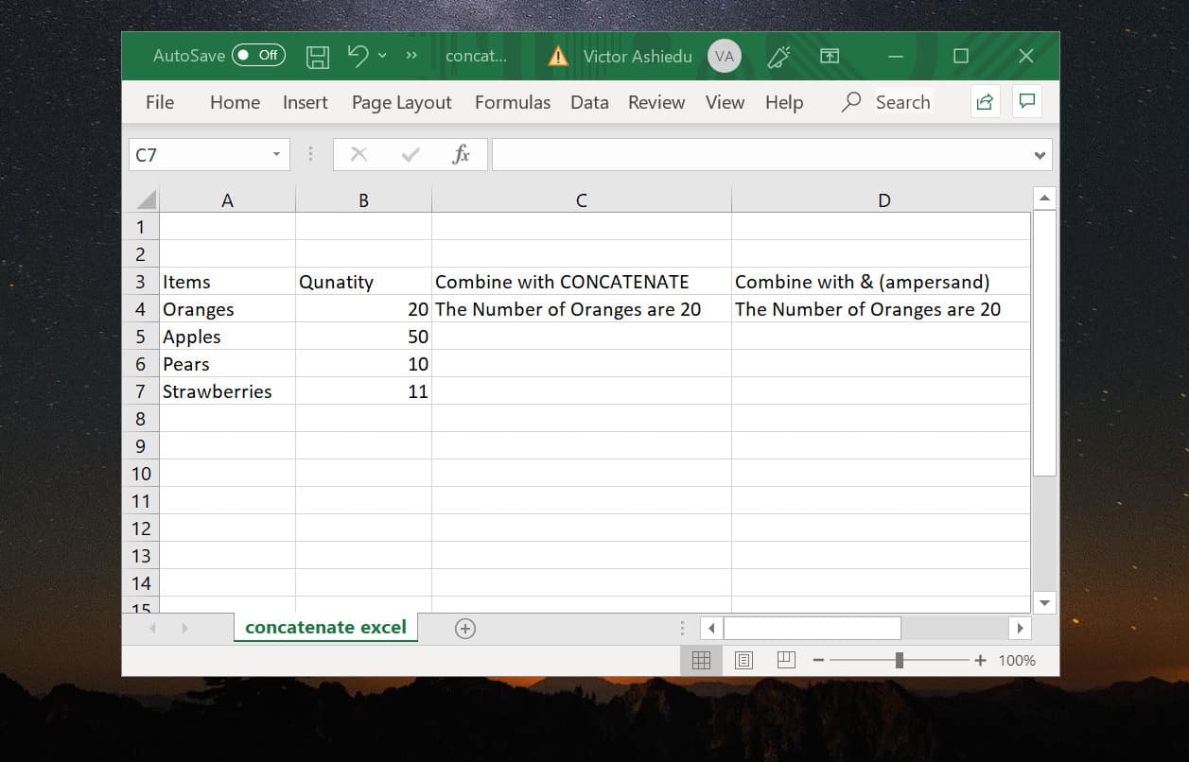Open the Comments icon at the ribbon's right
Image resolution: width=1189 pixels, height=762 pixels.
tap(1027, 101)
